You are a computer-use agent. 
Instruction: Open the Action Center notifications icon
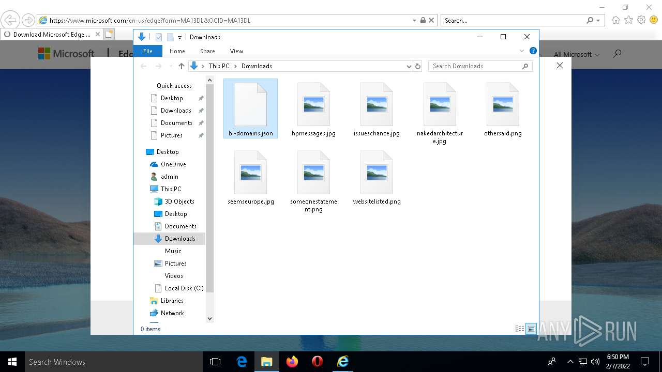645,362
